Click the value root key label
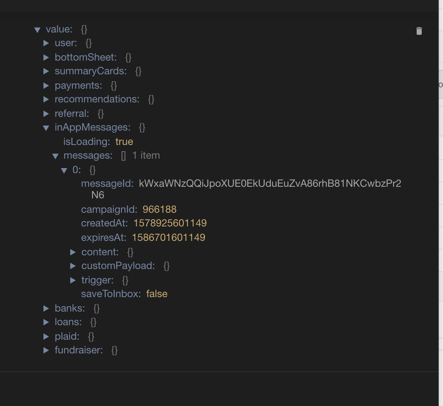 59,29
